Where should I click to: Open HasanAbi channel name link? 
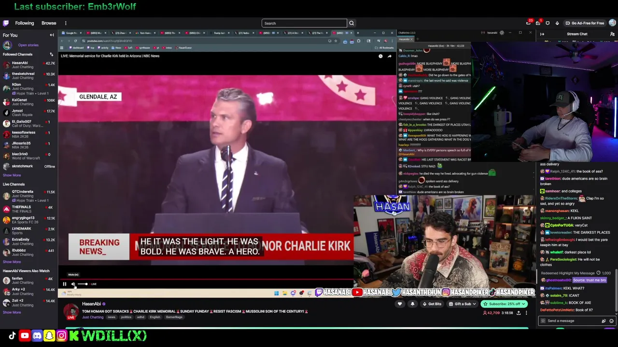coord(91,304)
